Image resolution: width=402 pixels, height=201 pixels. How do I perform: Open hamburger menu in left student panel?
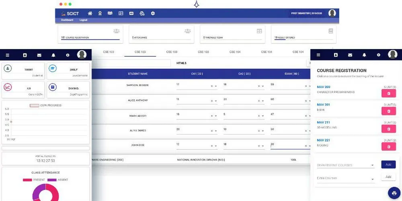(7, 55)
